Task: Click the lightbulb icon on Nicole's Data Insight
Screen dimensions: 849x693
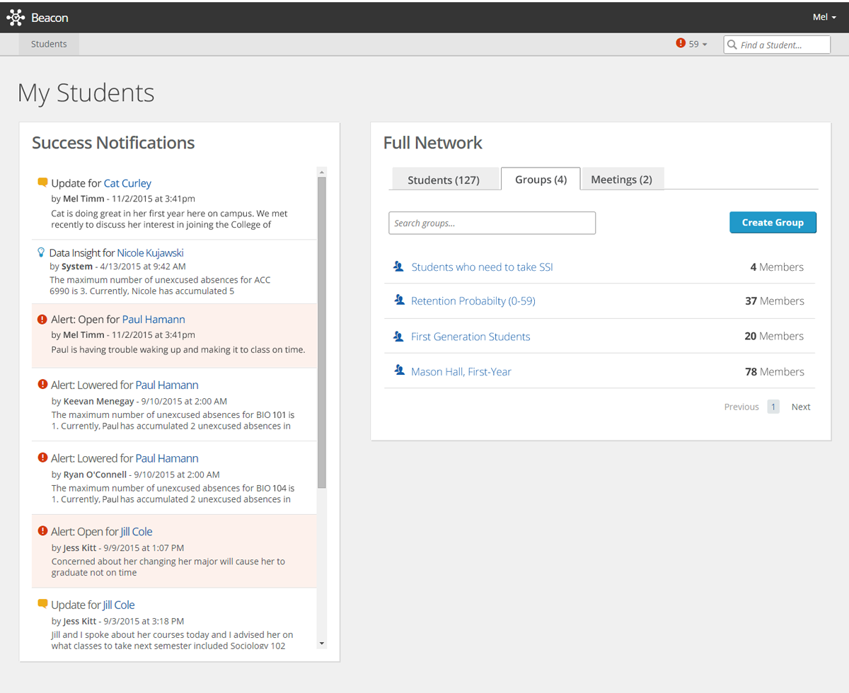Action: [40, 252]
